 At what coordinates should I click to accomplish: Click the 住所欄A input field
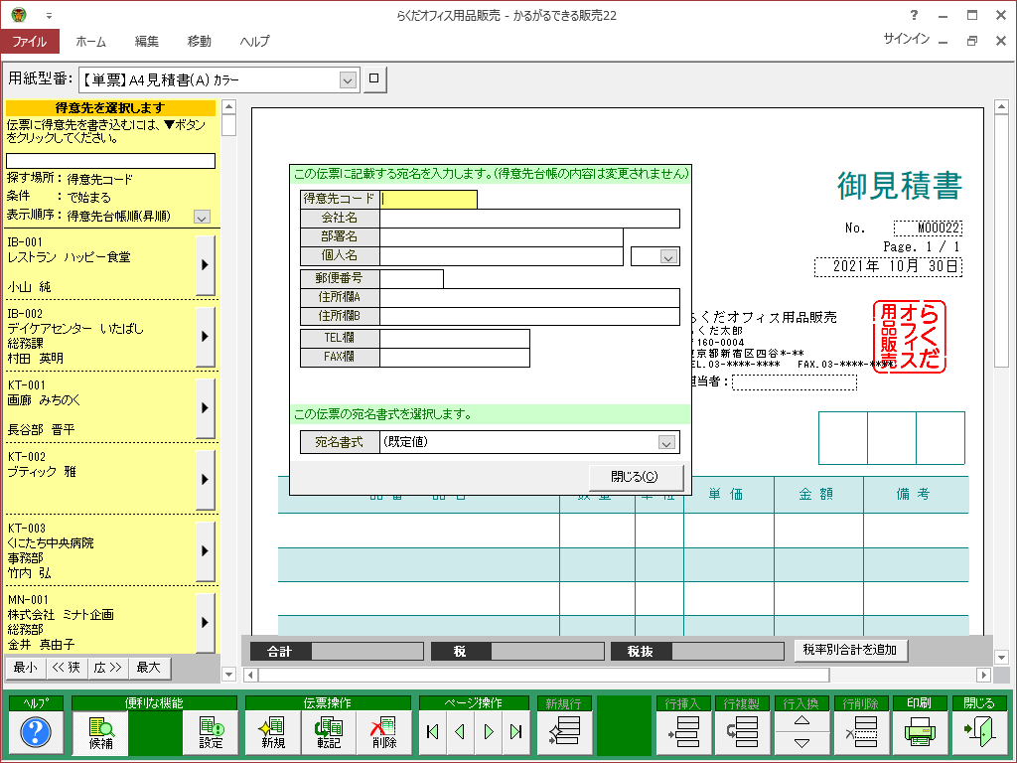pyautogui.click(x=530, y=297)
